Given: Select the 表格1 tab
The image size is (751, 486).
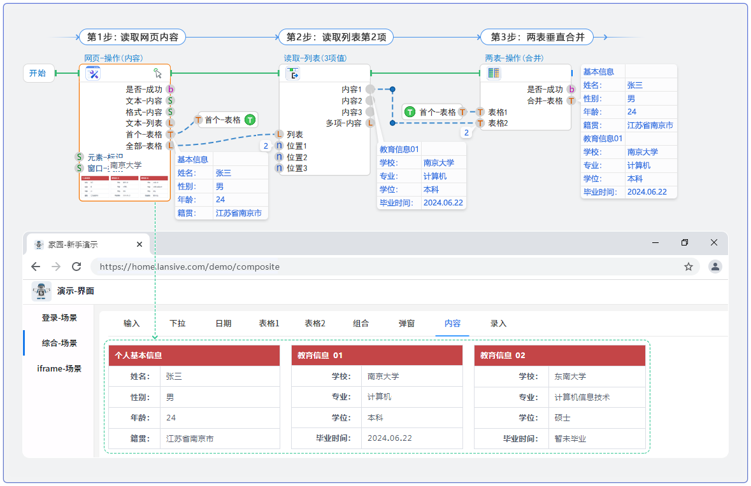Looking at the screenshot, I should tap(268, 323).
